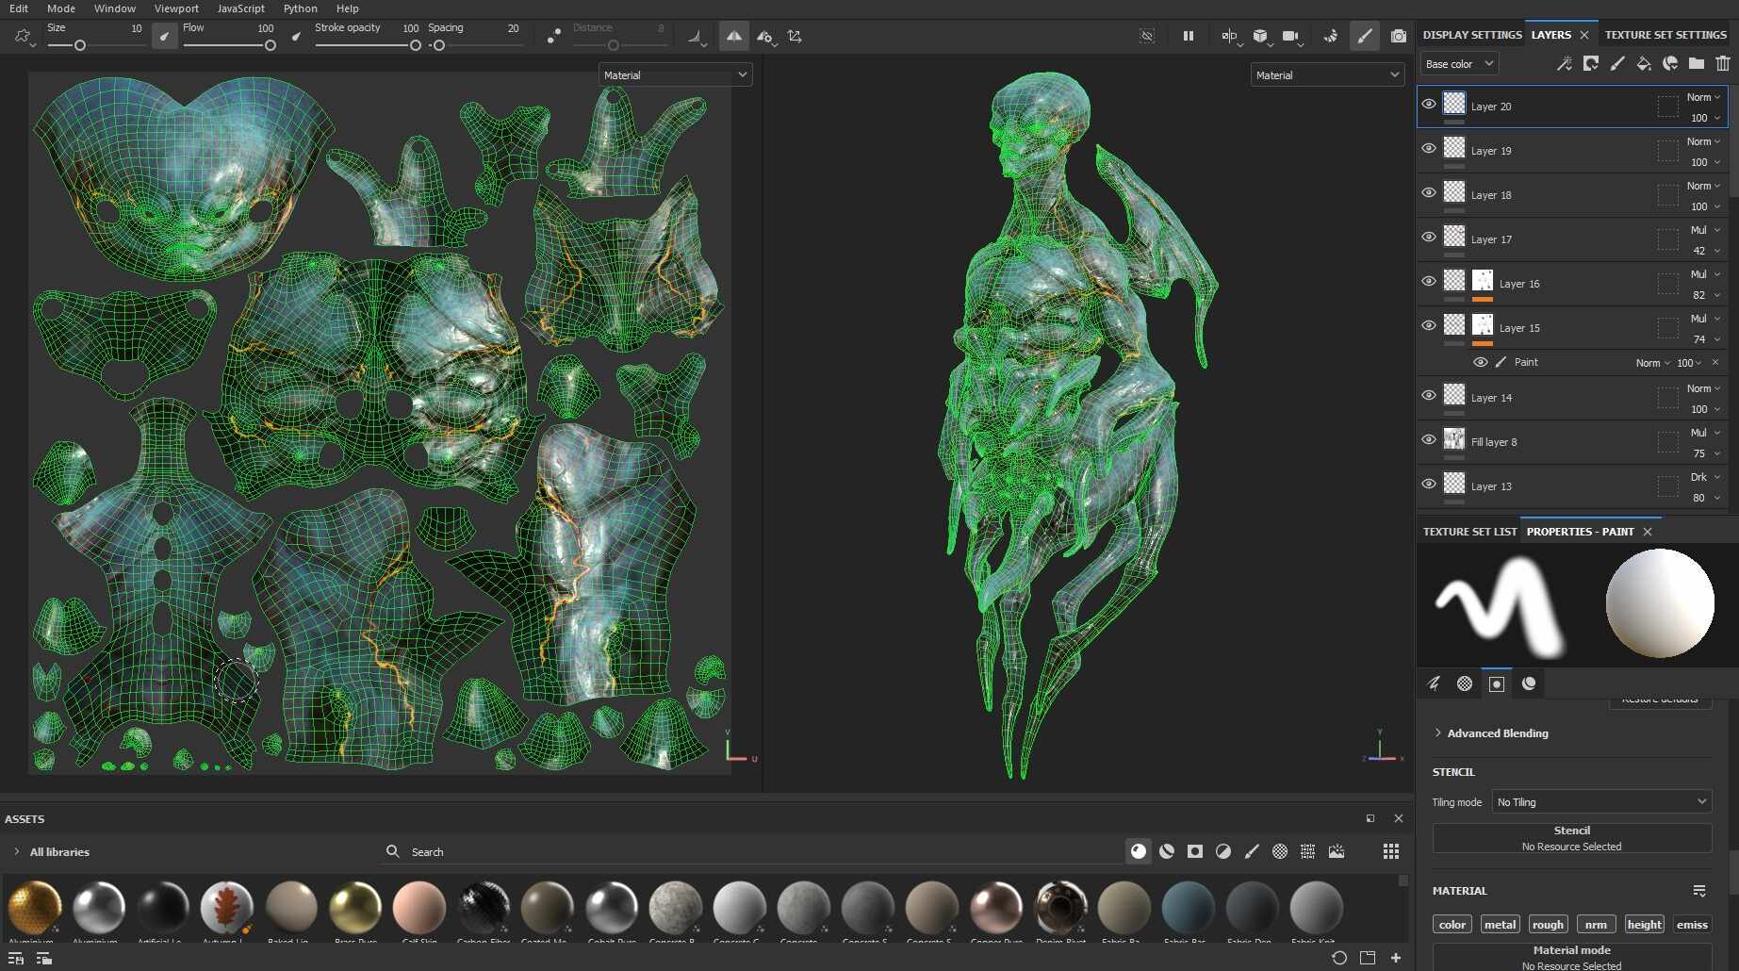Open the camera projection mode icon
This screenshot has height=971, width=1739.
pos(1291,36)
